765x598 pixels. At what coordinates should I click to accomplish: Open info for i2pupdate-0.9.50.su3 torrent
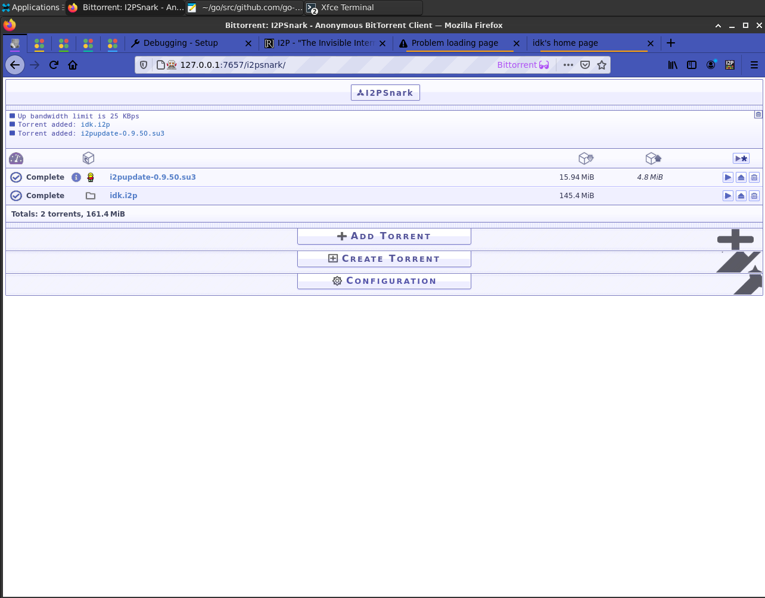[x=76, y=177]
